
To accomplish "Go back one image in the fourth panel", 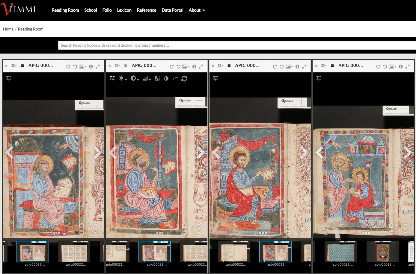I will click(319, 153).
